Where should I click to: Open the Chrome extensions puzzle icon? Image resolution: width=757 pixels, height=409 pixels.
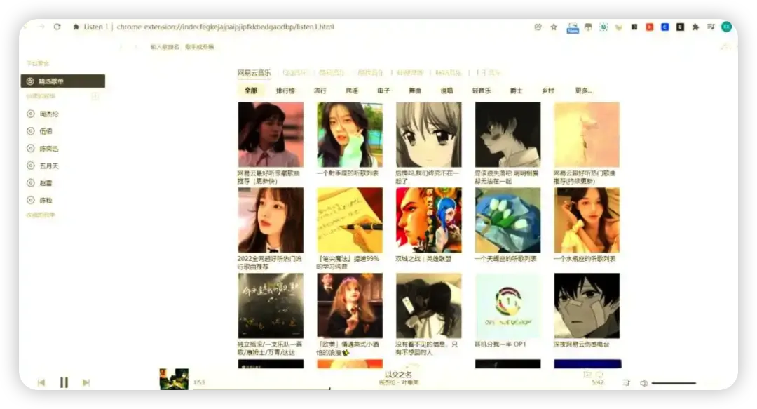695,27
